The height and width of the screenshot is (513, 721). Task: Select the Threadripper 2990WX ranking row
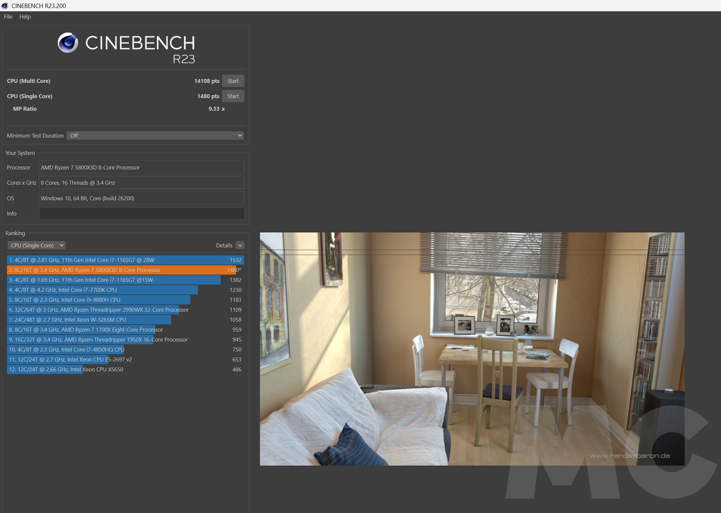click(x=125, y=310)
